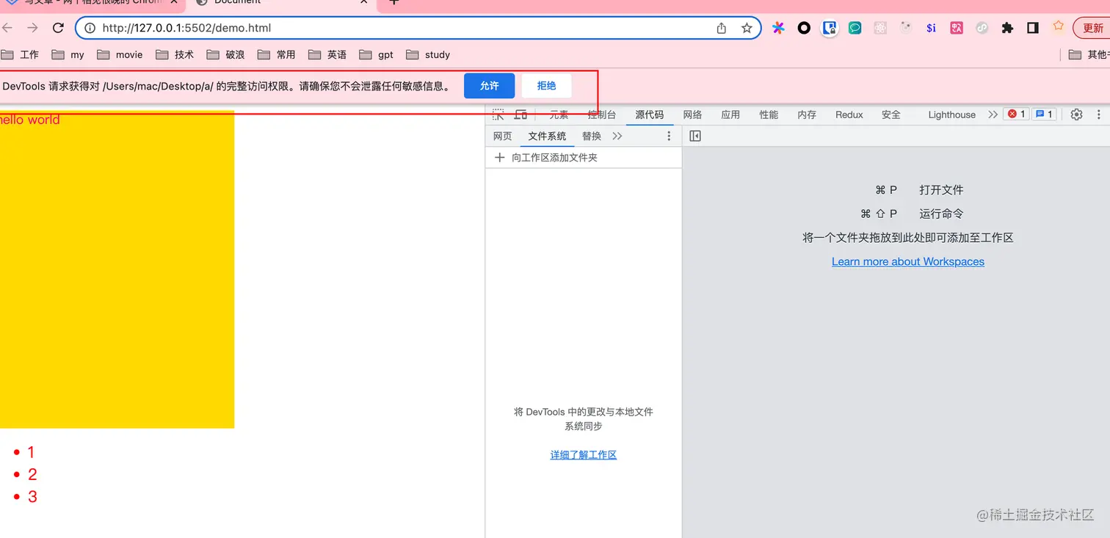Open the 其他 bookmarks folder
1110x538 pixels.
click(x=1089, y=54)
